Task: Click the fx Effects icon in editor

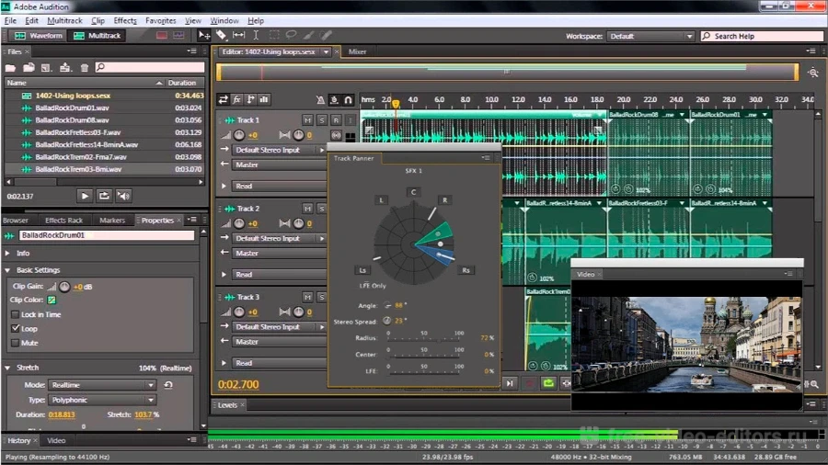Action: [236, 99]
